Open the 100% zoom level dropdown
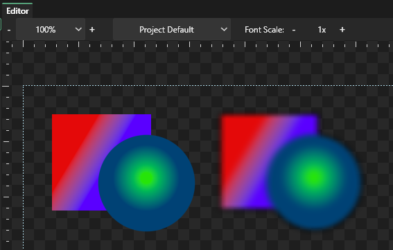 point(51,29)
